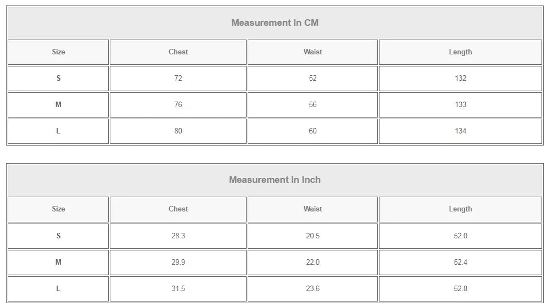Click the chest value 72 for size S
Screen dimensions: 547x307
[178, 79]
